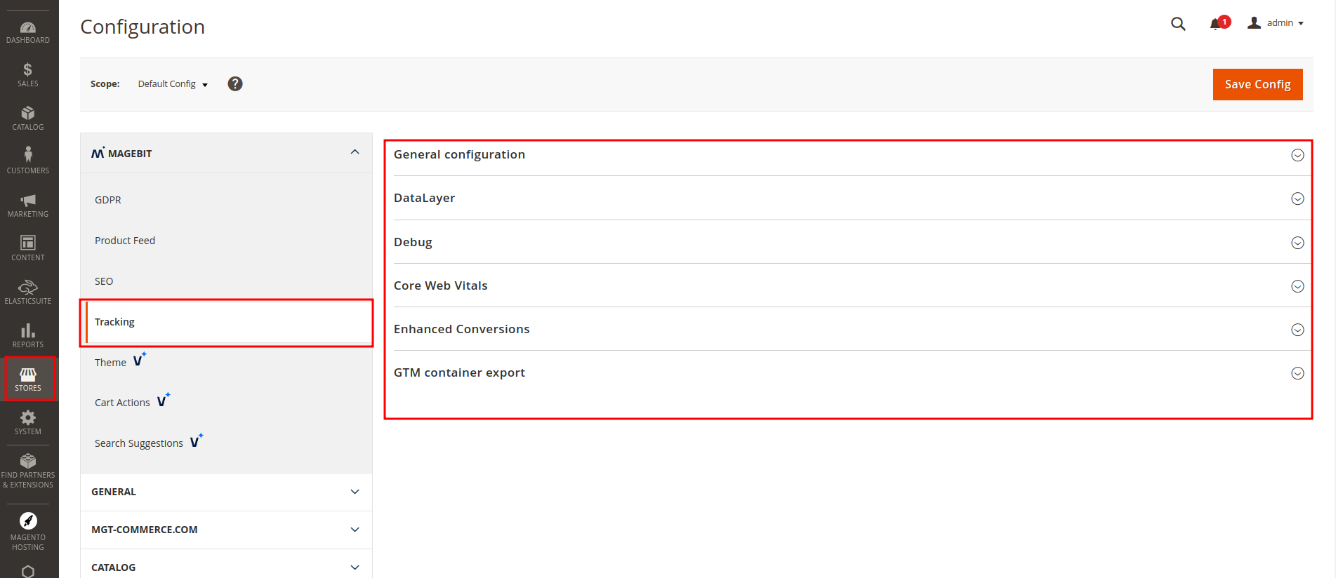This screenshot has width=1336, height=578.
Task: Select the Theme tab label
Action: (x=110, y=363)
